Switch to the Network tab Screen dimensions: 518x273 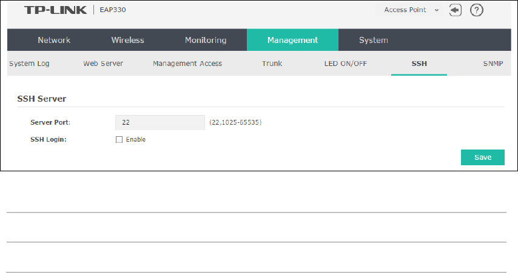point(54,40)
